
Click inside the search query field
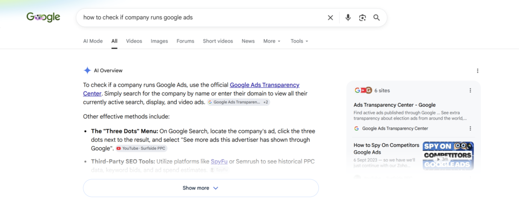click(x=202, y=18)
